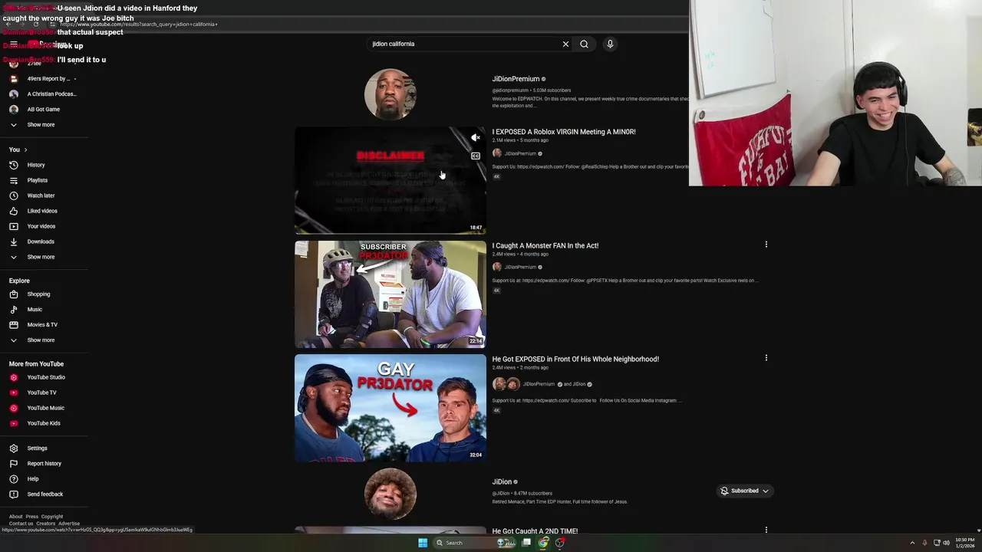This screenshot has height=552, width=982.
Task: Launch YouTube Kids from sidebar
Action: (44, 423)
